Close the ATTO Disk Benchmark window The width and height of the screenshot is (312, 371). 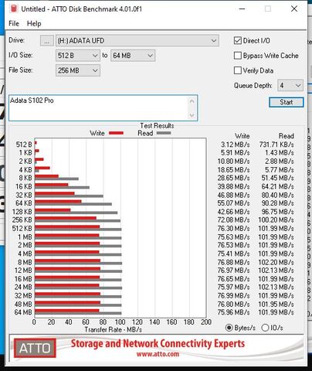294,9
